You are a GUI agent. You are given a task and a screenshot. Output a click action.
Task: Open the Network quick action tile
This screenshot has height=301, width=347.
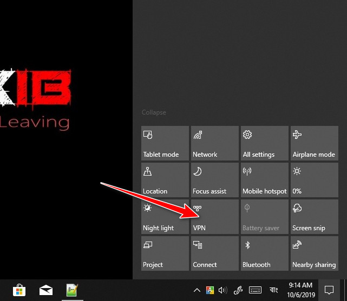(215, 143)
